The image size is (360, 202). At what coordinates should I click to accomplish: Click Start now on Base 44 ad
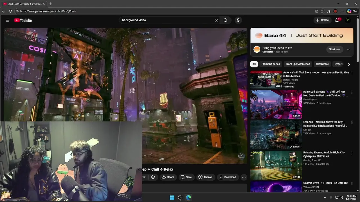pos(335,49)
